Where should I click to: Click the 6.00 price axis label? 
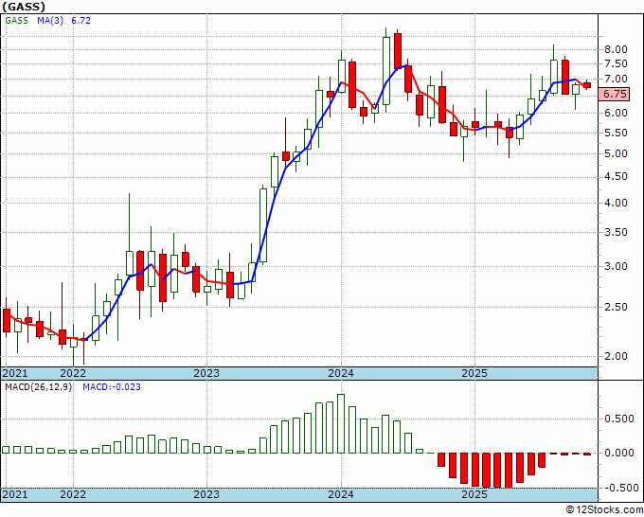click(x=616, y=113)
